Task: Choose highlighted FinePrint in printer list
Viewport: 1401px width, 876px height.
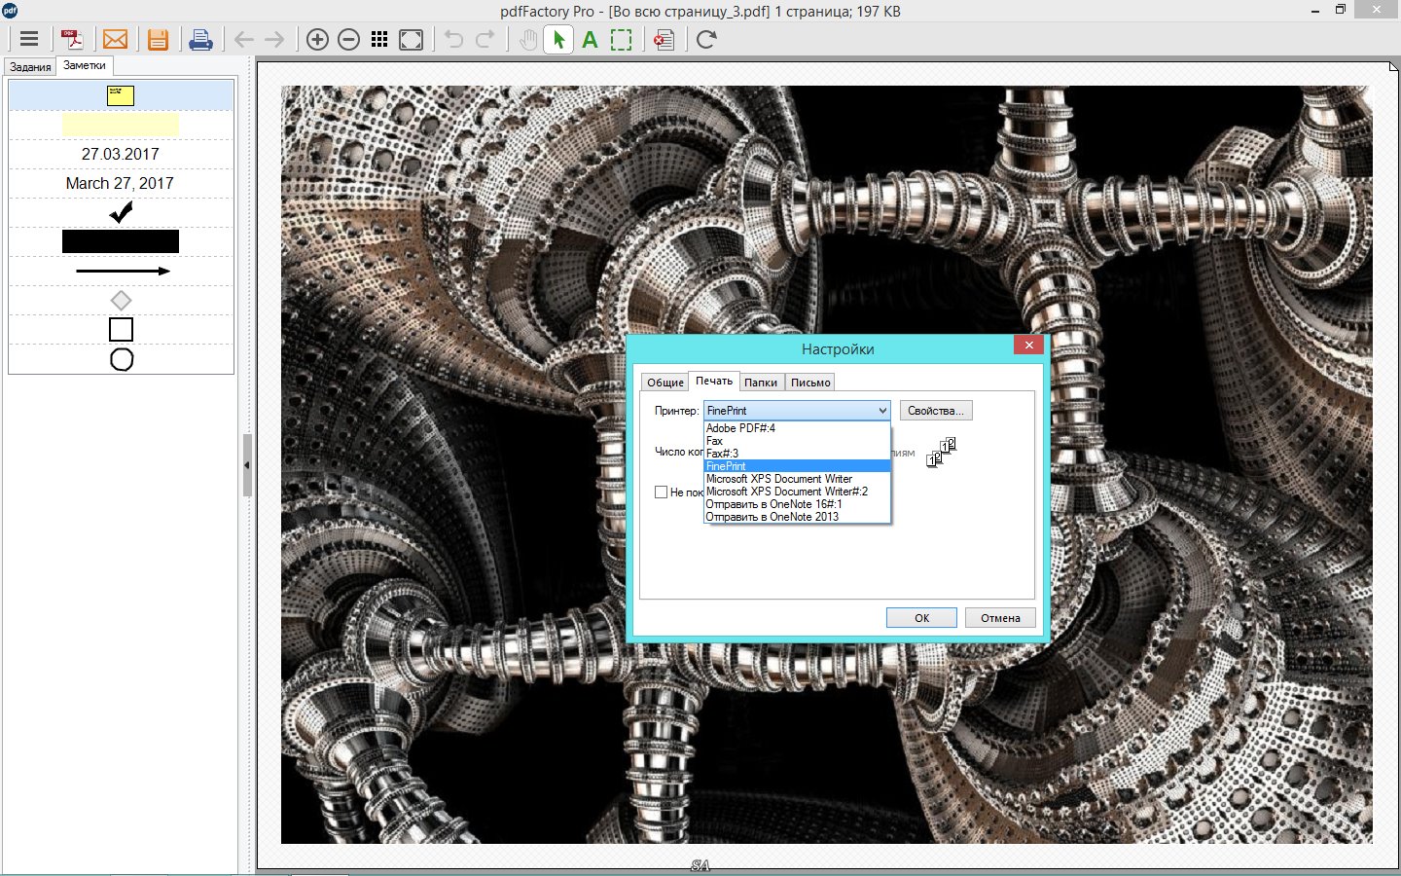Action: [x=797, y=466]
